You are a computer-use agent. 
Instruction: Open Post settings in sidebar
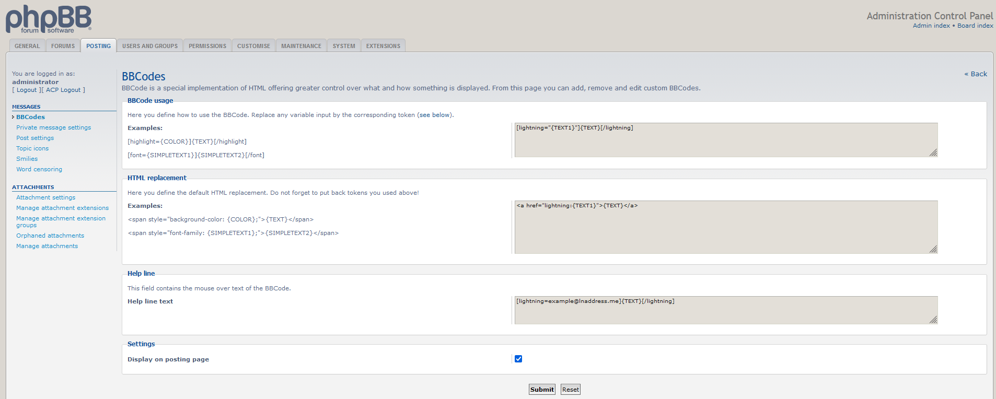click(35, 138)
